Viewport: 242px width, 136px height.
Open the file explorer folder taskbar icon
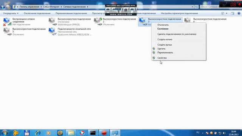(71, 133)
